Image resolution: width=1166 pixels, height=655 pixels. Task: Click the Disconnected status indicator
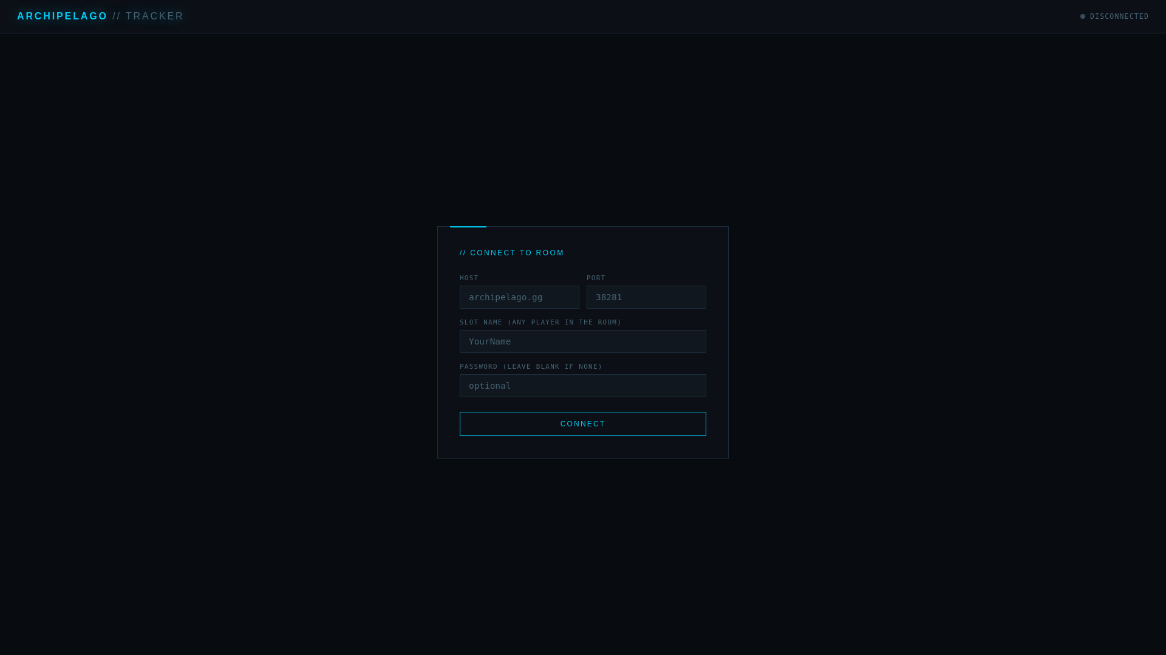[x=1114, y=16]
